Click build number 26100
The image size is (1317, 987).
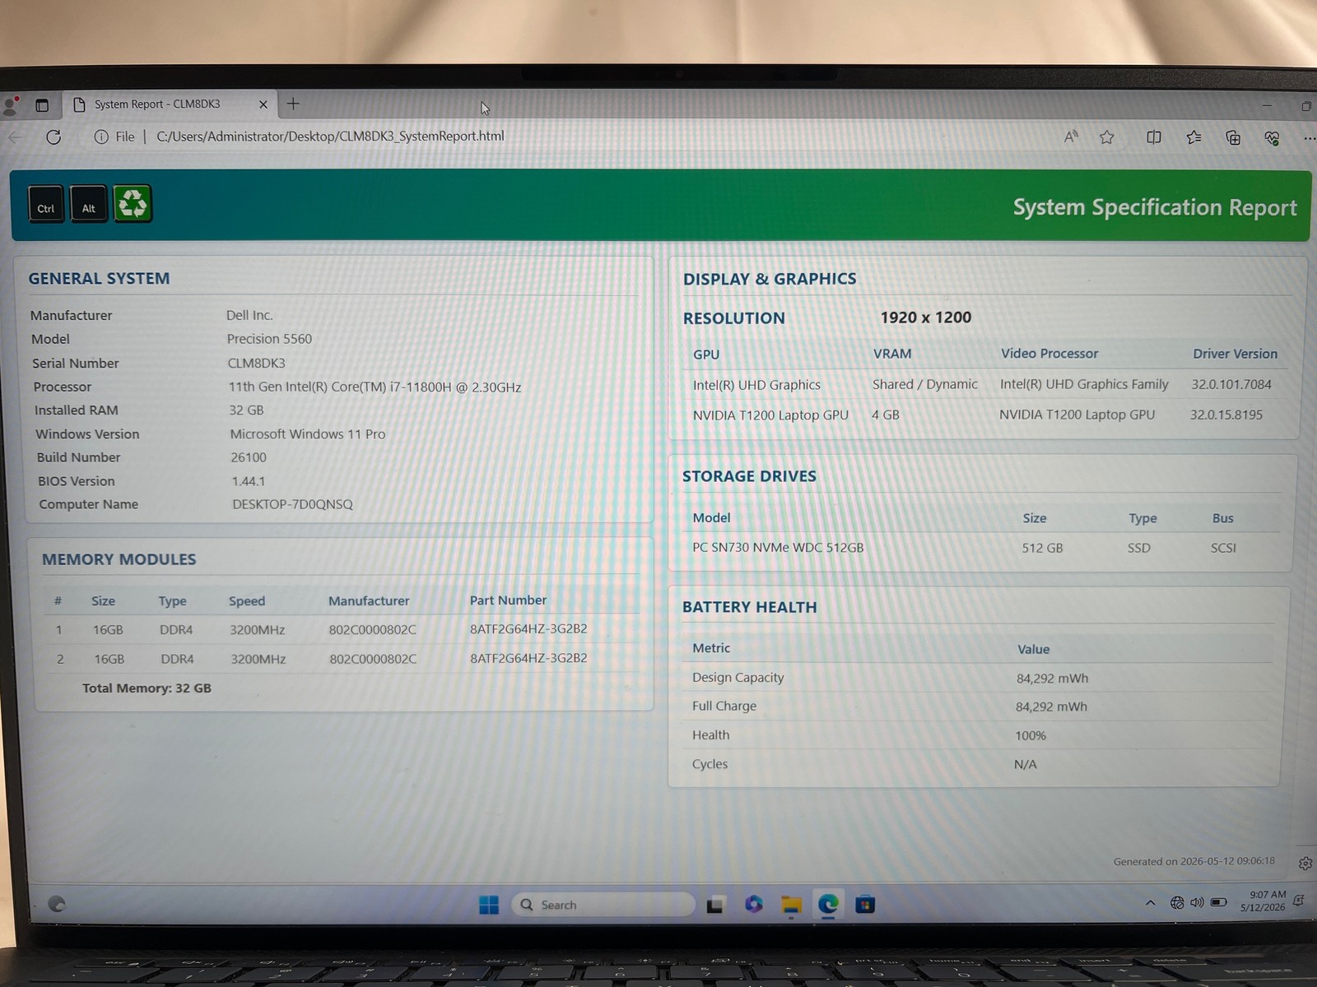tap(249, 457)
